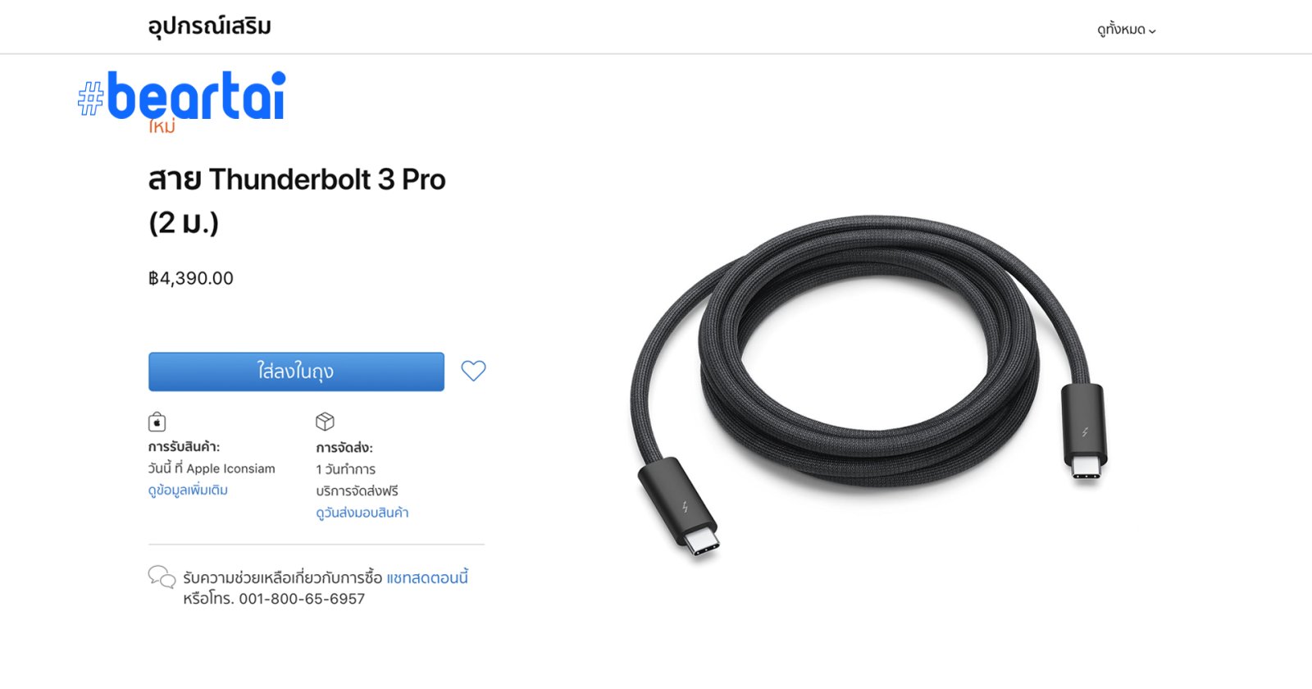Expand the ดูทั้งหมด dropdown

[1126, 30]
